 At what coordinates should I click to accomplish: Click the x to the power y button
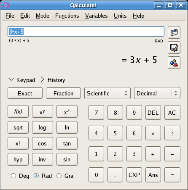pyautogui.click(x=43, y=111)
